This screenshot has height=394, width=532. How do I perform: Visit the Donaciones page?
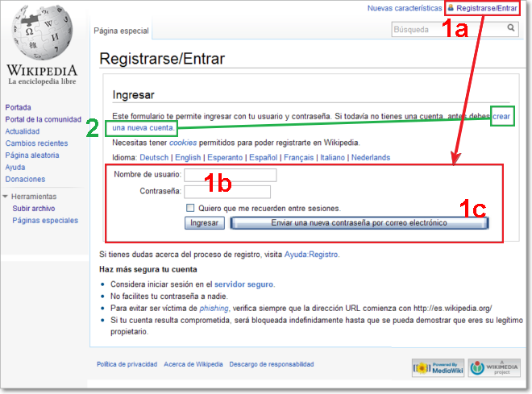(x=25, y=179)
